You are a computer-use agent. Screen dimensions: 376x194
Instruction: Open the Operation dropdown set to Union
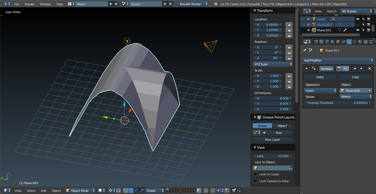click(x=320, y=90)
